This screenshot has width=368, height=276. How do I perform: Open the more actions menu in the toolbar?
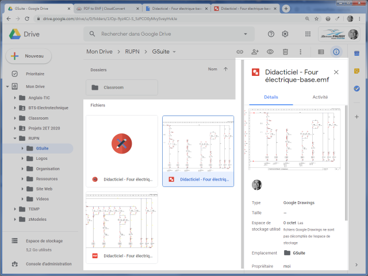(300, 52)
